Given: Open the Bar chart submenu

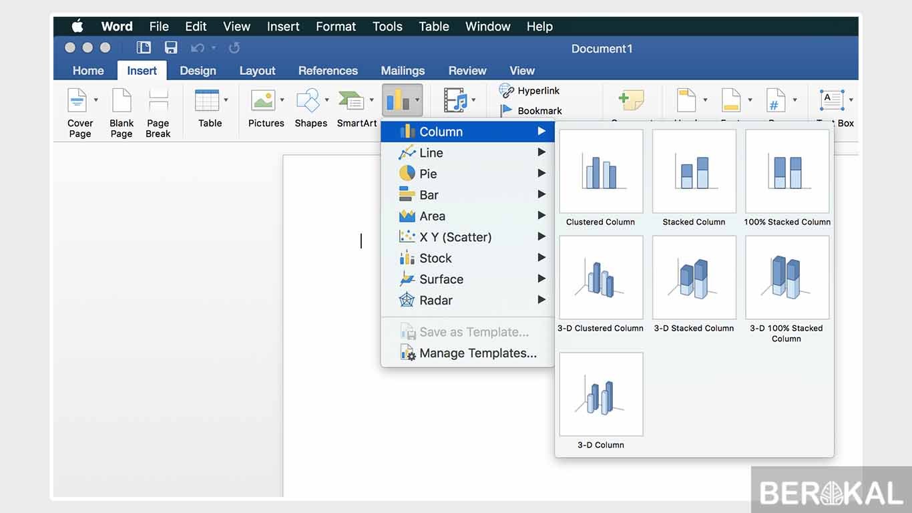Looking at the screenshot, I should pos(467,195).
